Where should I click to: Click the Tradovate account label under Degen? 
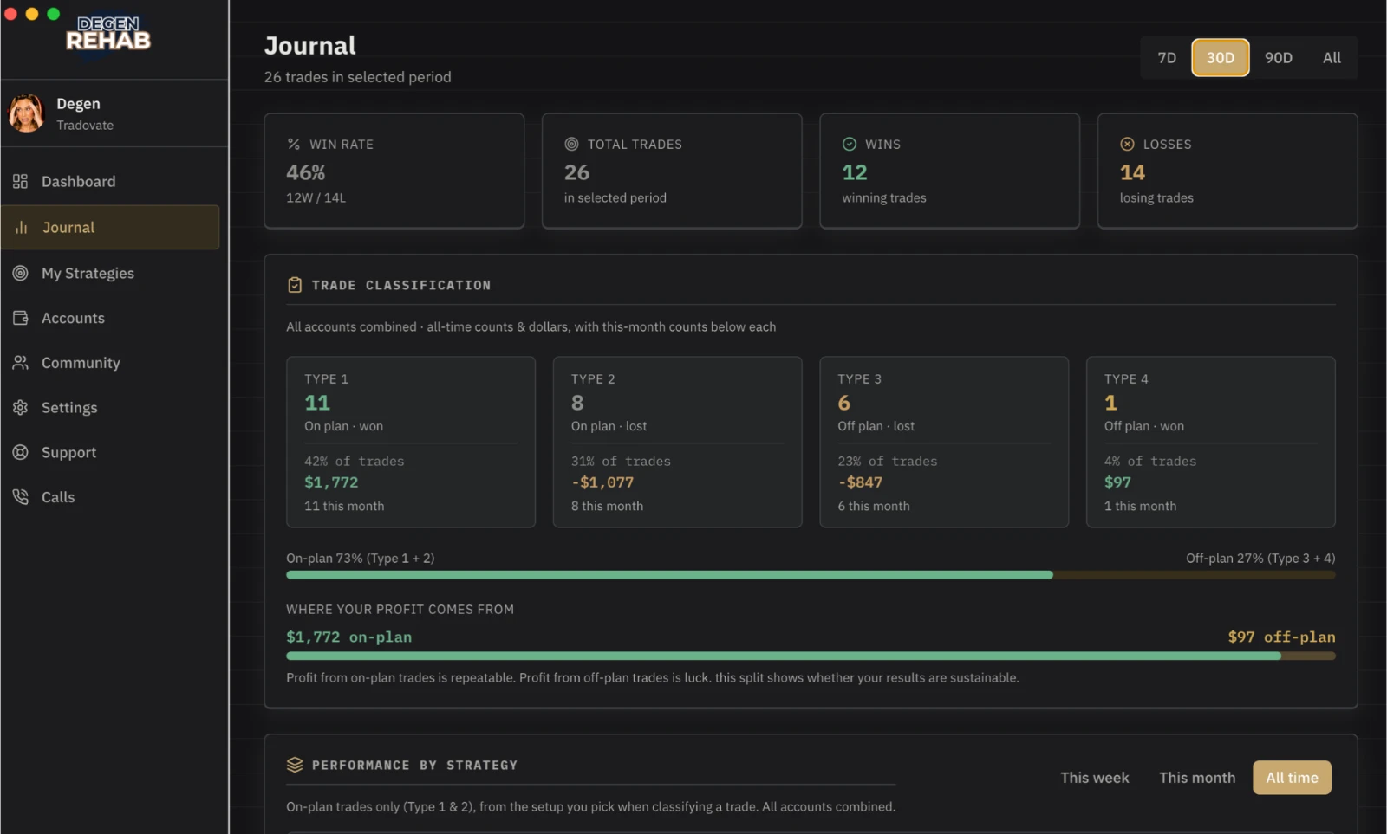point(85,125)
